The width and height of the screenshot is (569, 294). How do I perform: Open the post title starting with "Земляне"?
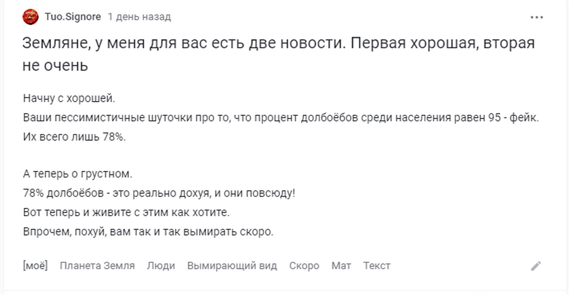[x=278, y=54]
